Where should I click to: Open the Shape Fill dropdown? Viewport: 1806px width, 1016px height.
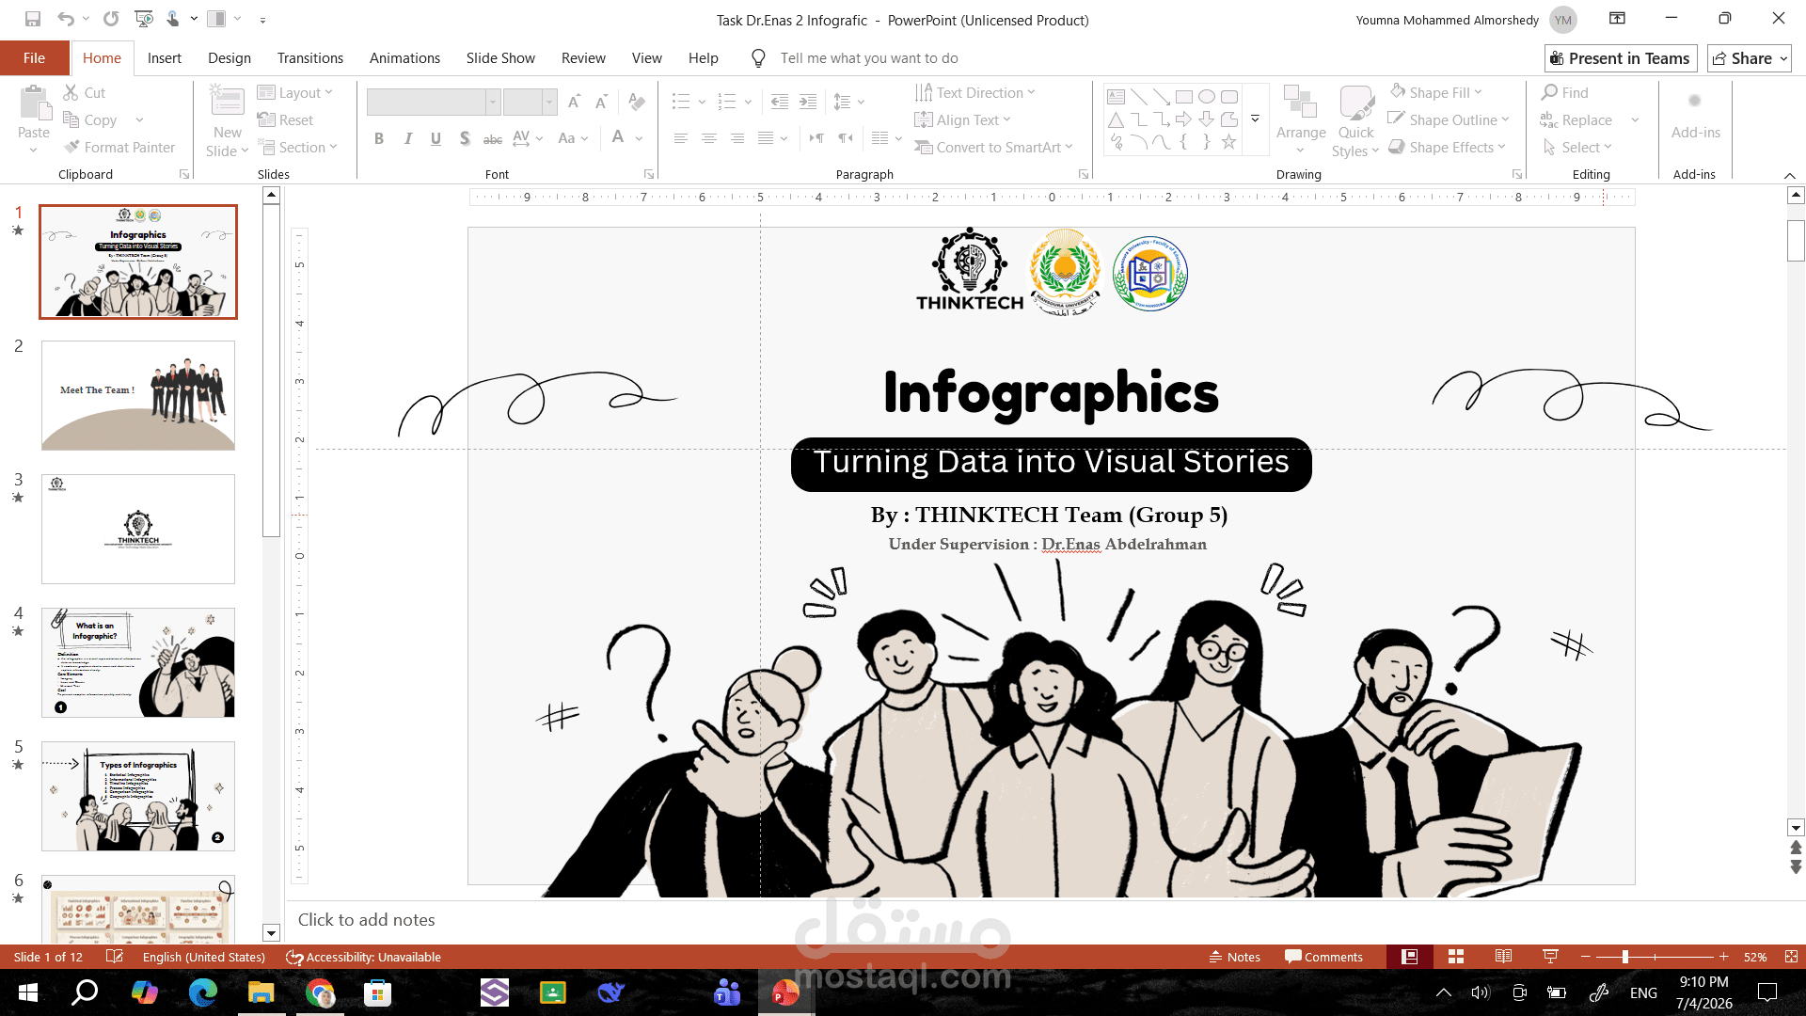(x=1436, y=92)
